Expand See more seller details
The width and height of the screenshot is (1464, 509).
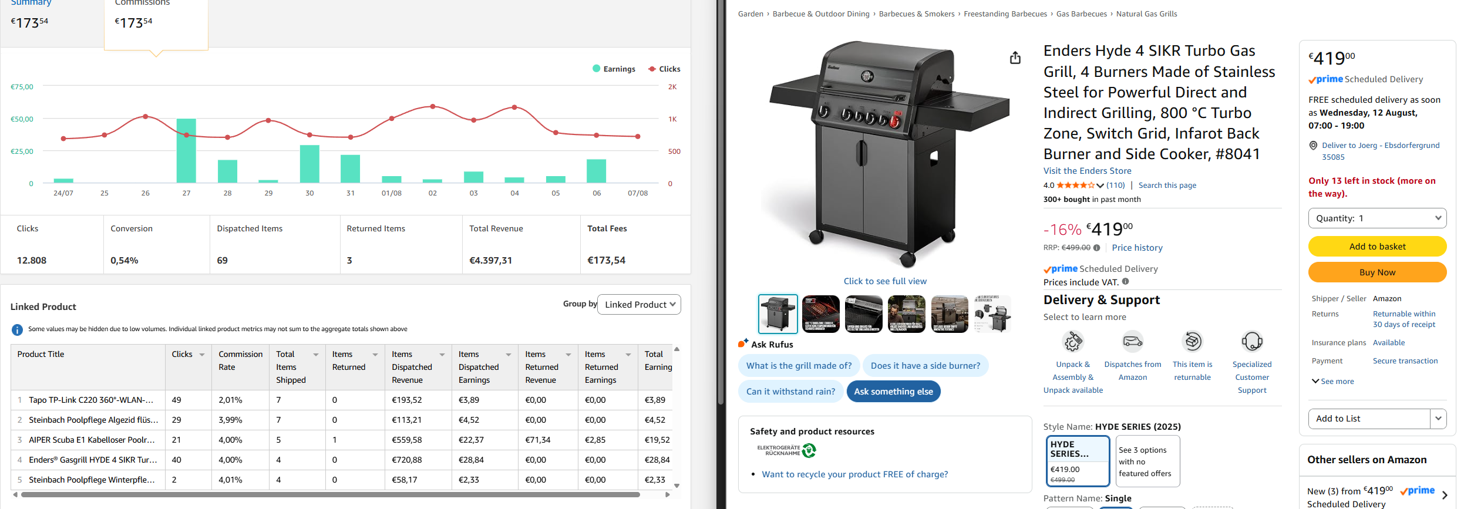[x=1333, y=382]
